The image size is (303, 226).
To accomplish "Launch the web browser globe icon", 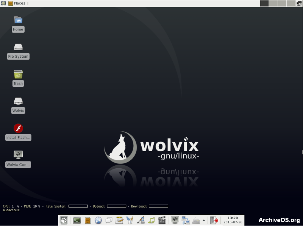I will [x=98, y=220].
